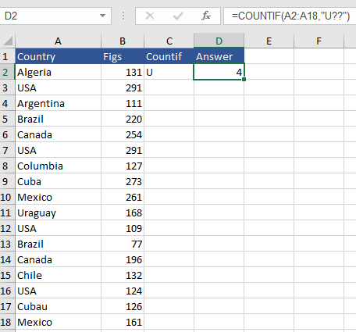
Task: Select column F header
Action: (319, 41)
